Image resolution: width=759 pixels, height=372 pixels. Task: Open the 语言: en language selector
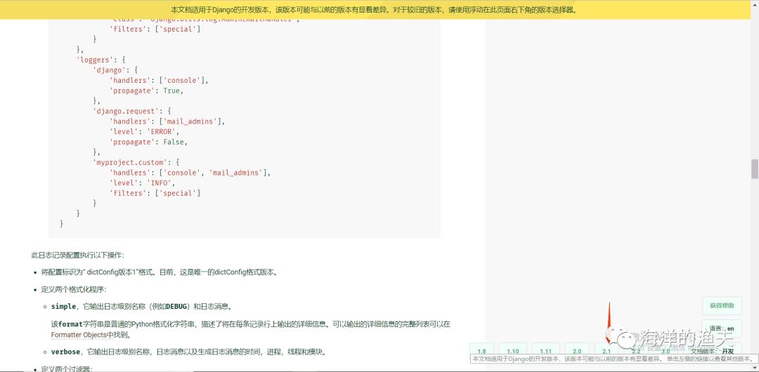tap(721, 328)
